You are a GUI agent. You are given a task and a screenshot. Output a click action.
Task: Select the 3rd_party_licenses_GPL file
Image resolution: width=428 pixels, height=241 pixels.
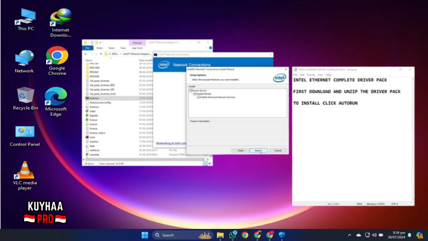102,89
